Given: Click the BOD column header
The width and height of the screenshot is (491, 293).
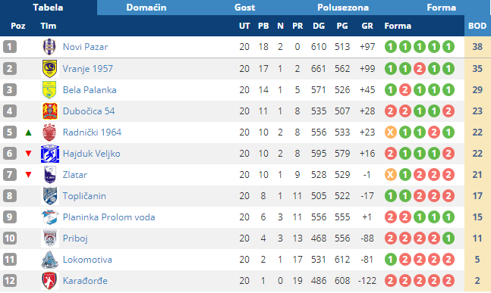Looking at the screenshot, I should pos(477,26).
